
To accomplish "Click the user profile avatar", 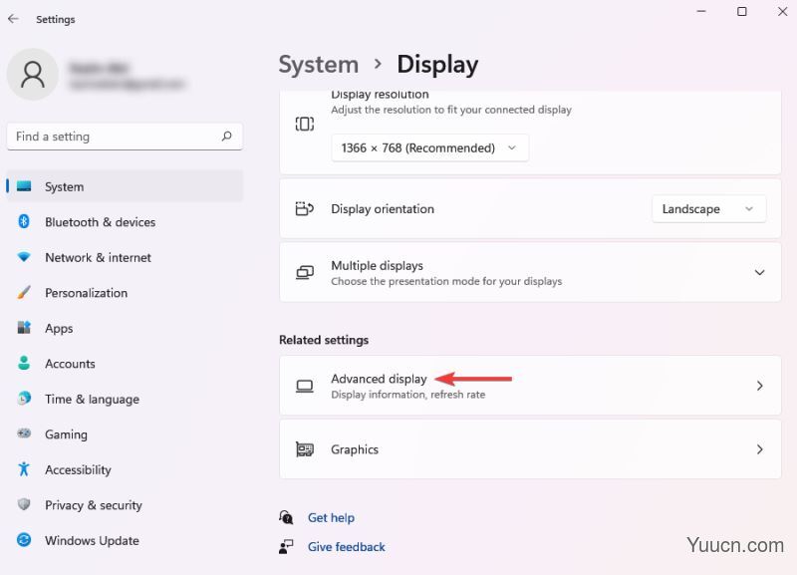I will tap(33, 74).
